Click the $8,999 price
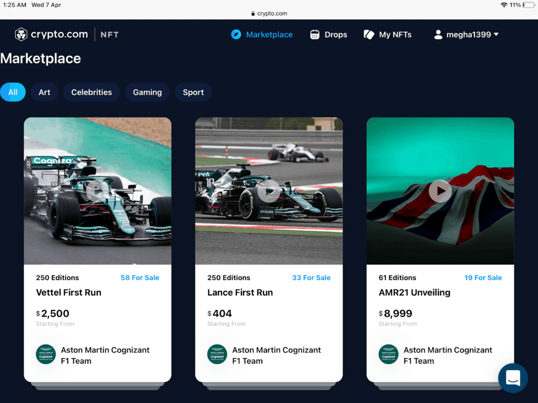The width and height of the screenshot is (538, 403). pyautogui.click(x=395, y=313)
